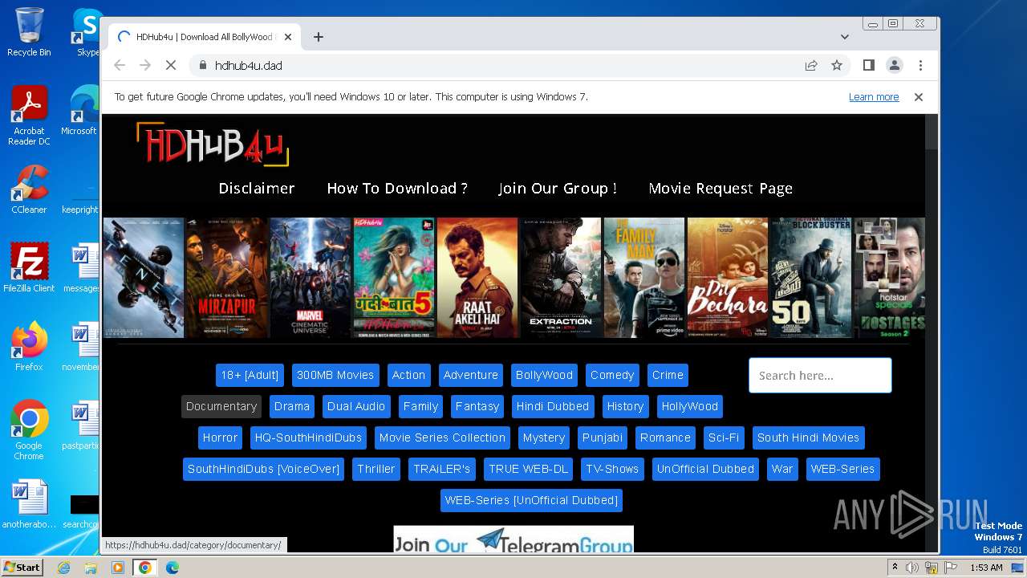The height and width of the screenshot is (578, 1027).
Task: Select the HollyWood category tag
Action: click(x=690, y=407)
